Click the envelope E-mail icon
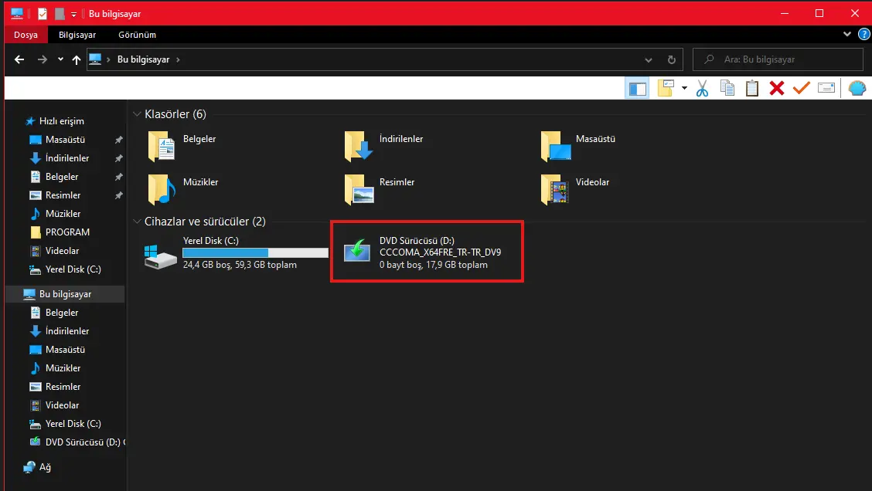Screen dimensions: 872x491 (x=826, y=88)
